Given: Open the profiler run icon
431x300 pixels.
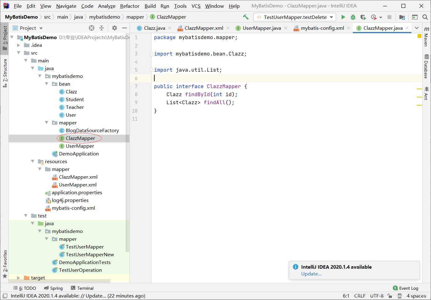Looking at the screenshot, I should [x=374, y=17].
